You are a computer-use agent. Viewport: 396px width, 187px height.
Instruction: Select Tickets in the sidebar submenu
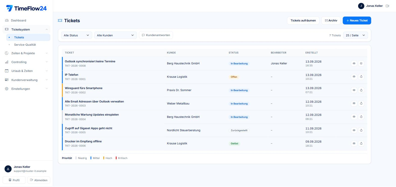click(28, 37)
